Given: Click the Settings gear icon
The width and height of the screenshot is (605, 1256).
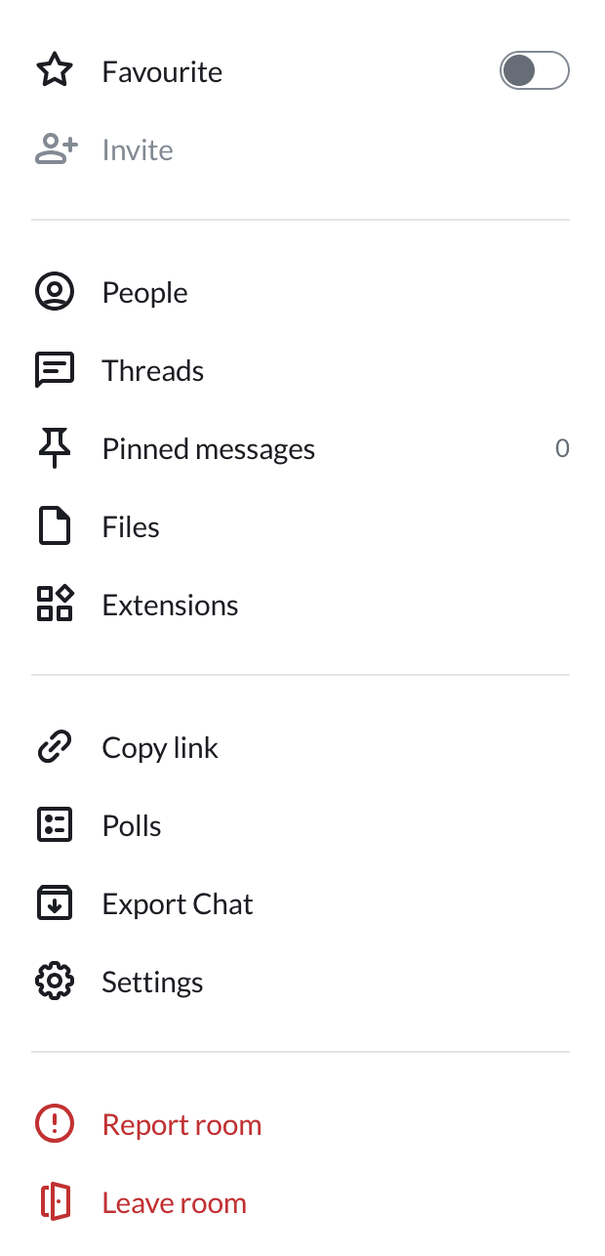Looking at the screenshot, I should tap(55, 982).
